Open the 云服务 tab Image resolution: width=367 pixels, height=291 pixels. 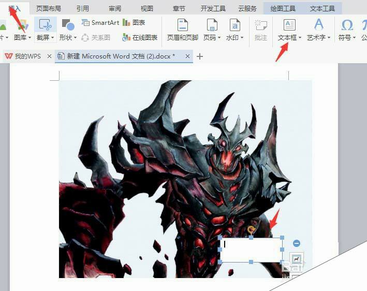point(247,9)
